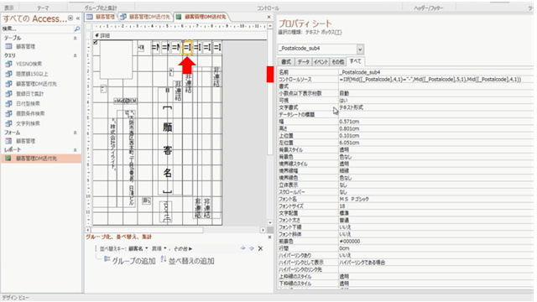Click the design area horizontal scroll right arrow
The width and height of the screenshot is (537, 302).
click(x=263, y=230)
